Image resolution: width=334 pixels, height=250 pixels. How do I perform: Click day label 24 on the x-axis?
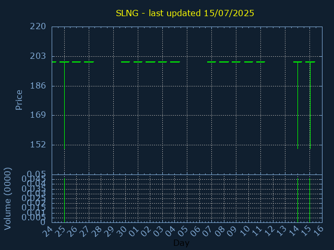coord(47,231)
